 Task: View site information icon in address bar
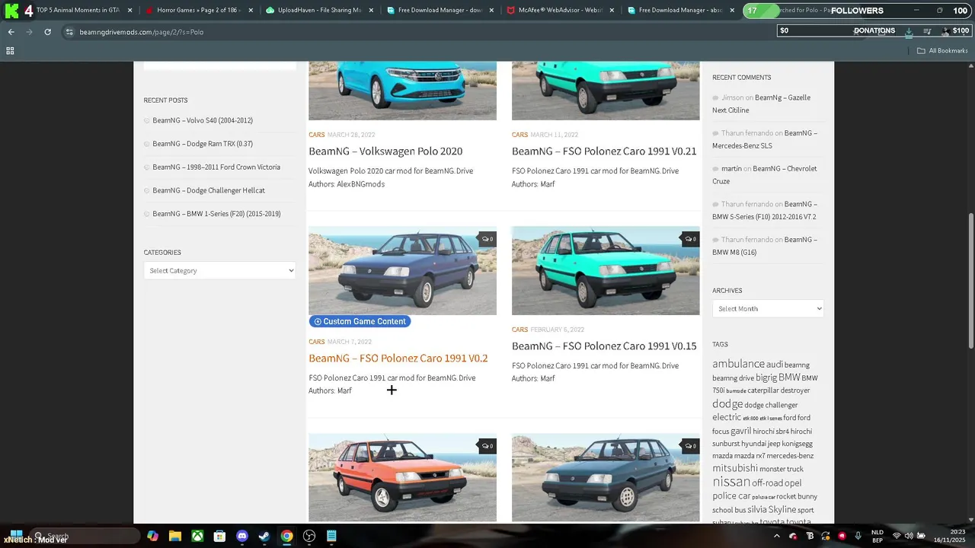[69, 32]
